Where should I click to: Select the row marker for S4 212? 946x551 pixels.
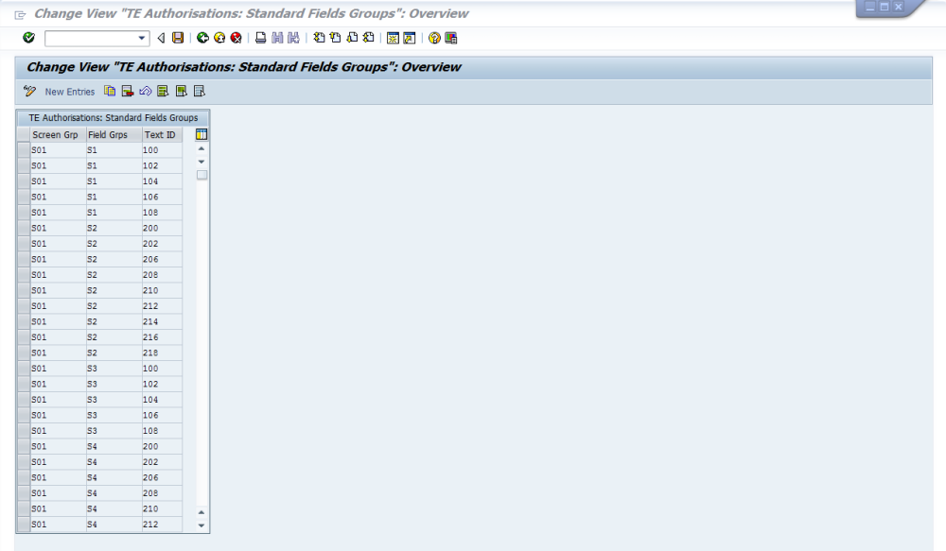pyautogui.click(x=24, y=525)
